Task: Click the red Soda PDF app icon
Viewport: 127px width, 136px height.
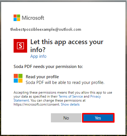Action: pos(20,46)
